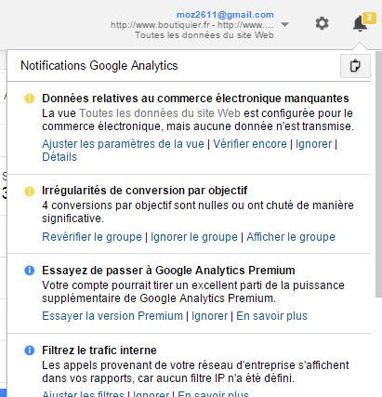Viewport: 382px width, 397px height.
Task: Click Ignorer le groupe link
Action: tap(194, 237)
